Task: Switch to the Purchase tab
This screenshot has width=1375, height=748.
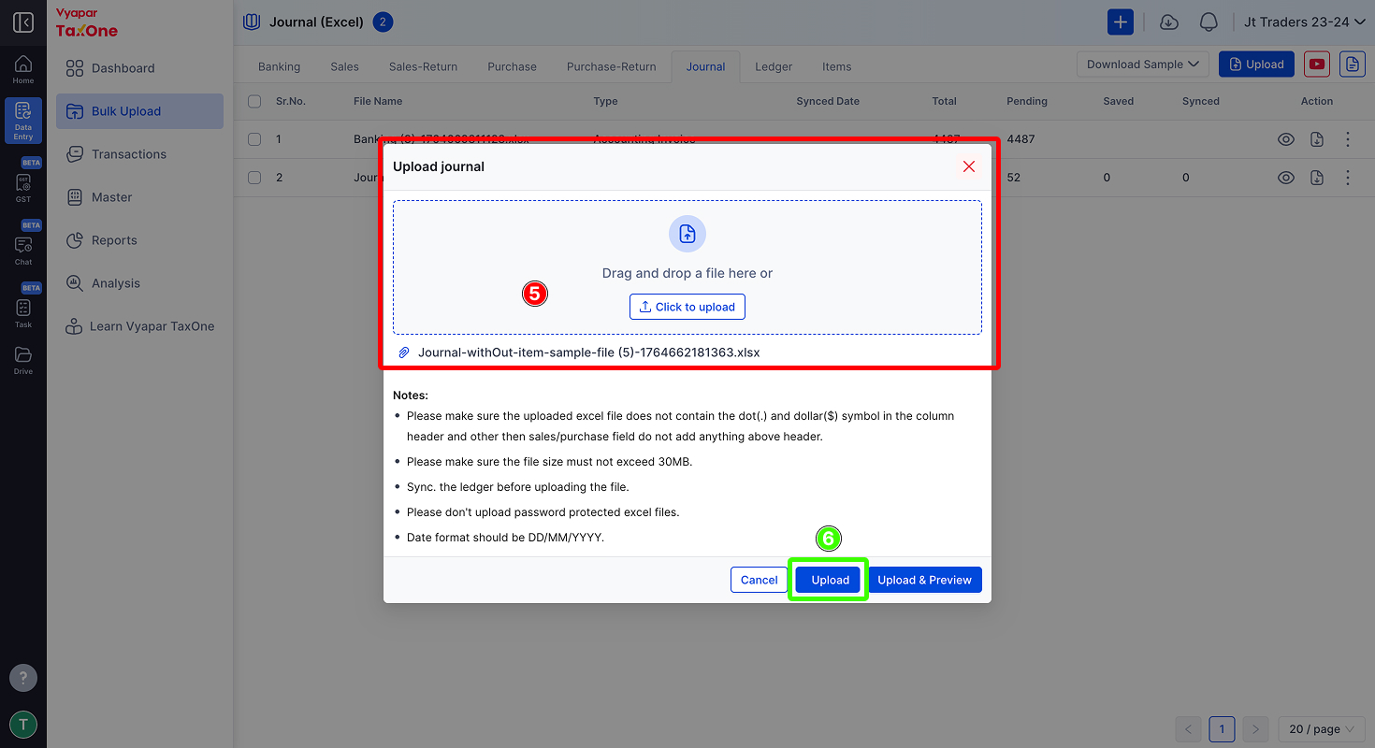Action: (512, 66)
